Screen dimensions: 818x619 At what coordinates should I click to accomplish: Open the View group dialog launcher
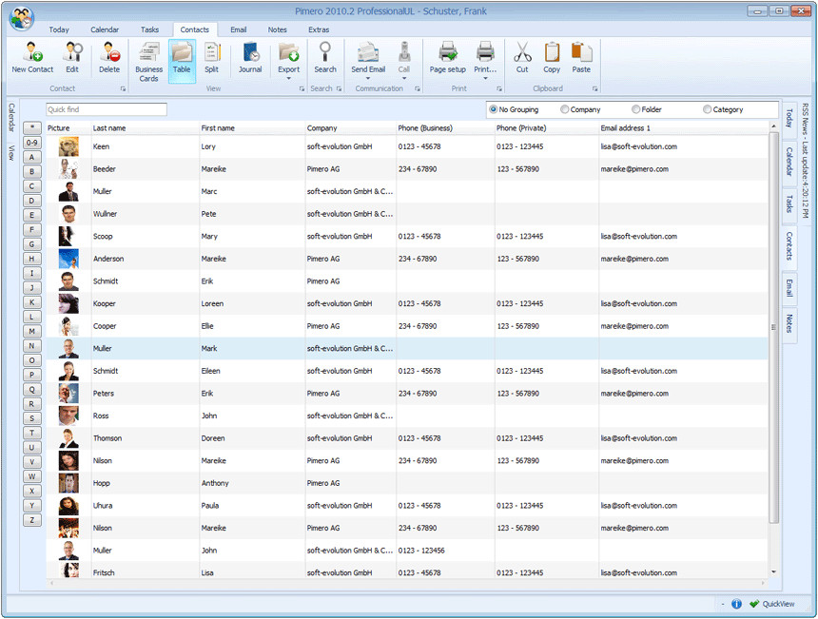[302, 89]
